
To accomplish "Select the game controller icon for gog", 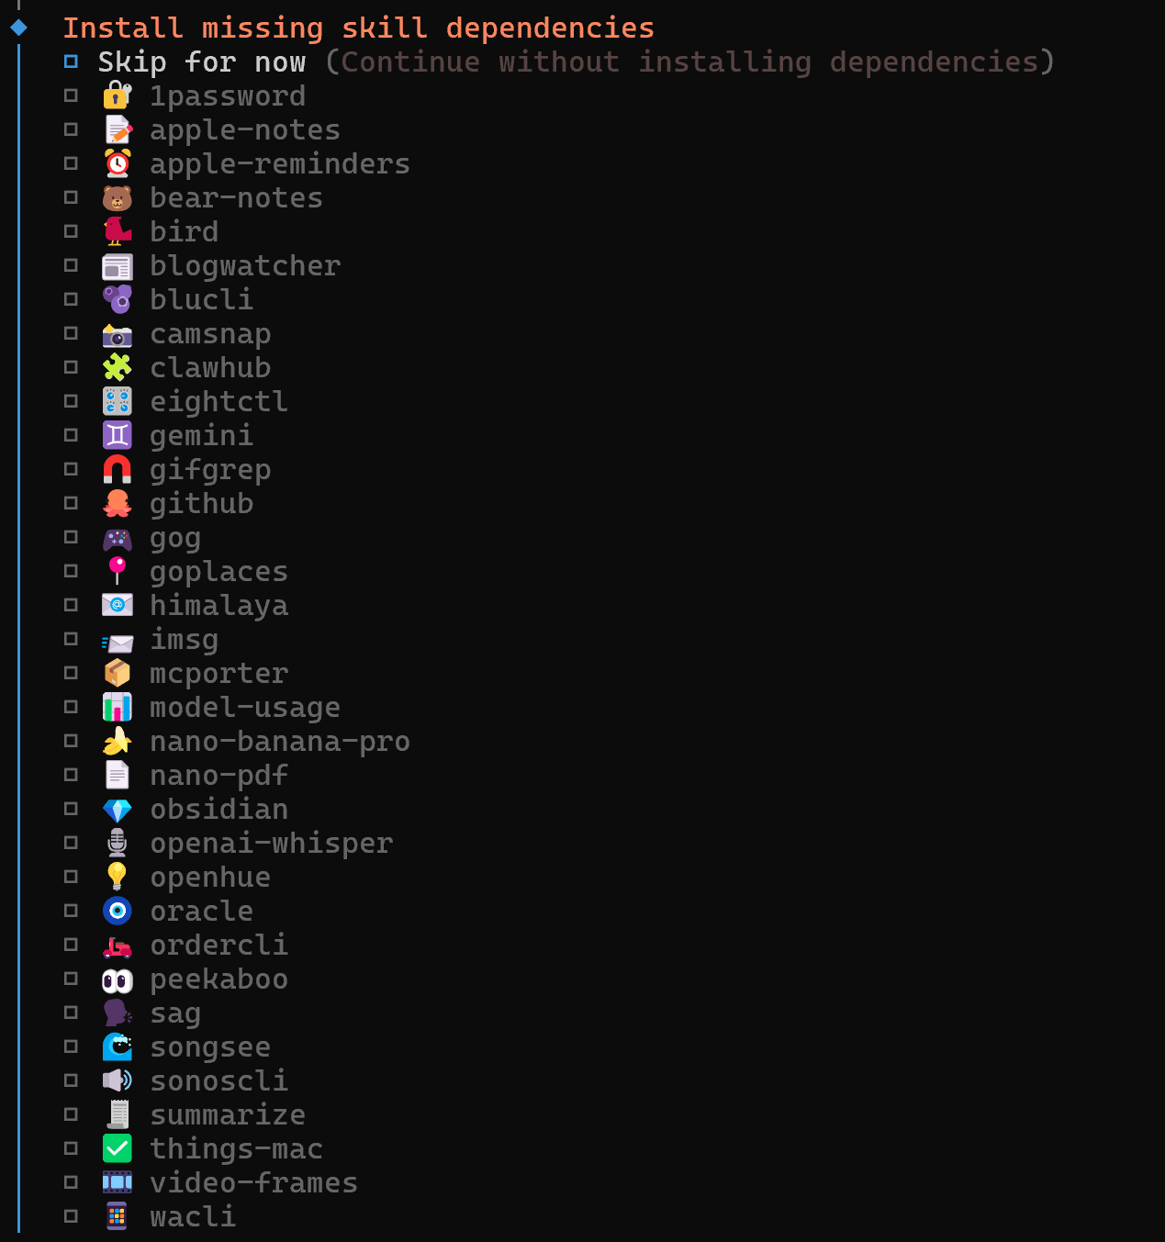I will (x=117, y=537).
